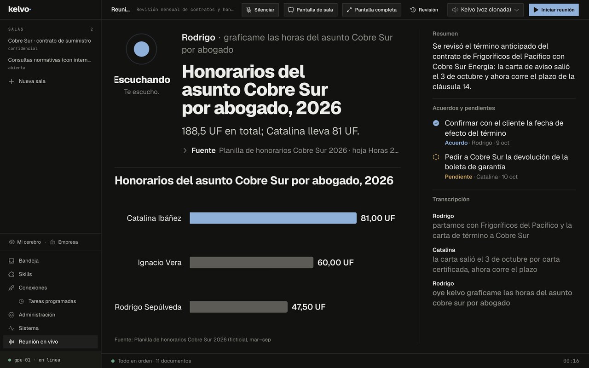
Task: Click the 00:16 meeting timer
Action: point(571,361)
